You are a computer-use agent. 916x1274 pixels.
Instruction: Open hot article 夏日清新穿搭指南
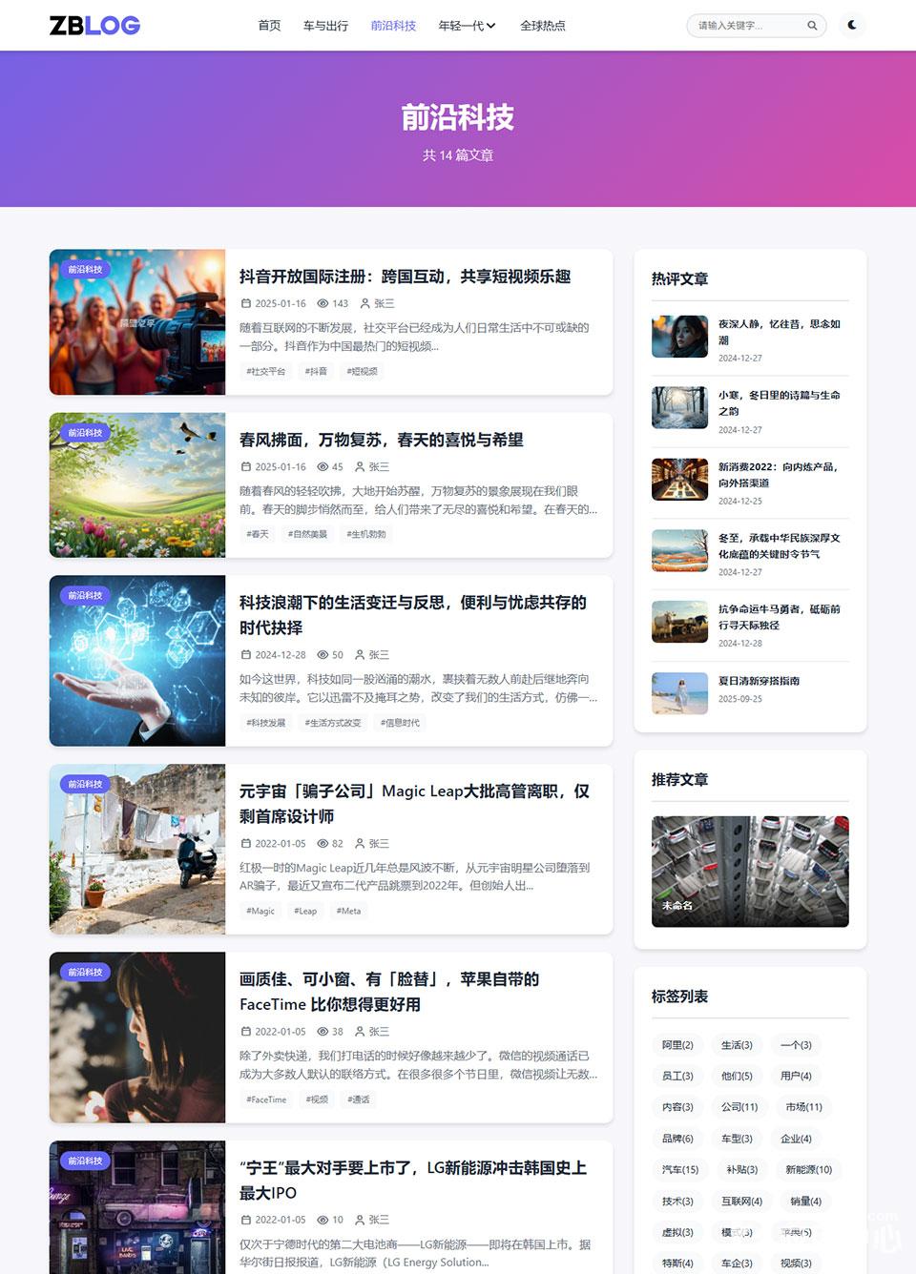[759, 681]
